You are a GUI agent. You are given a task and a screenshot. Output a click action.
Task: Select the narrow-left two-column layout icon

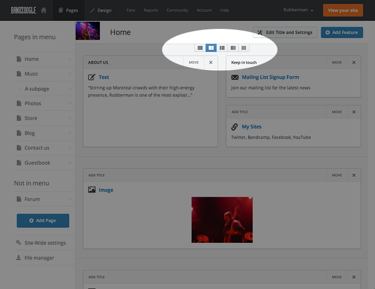(222, 48)
